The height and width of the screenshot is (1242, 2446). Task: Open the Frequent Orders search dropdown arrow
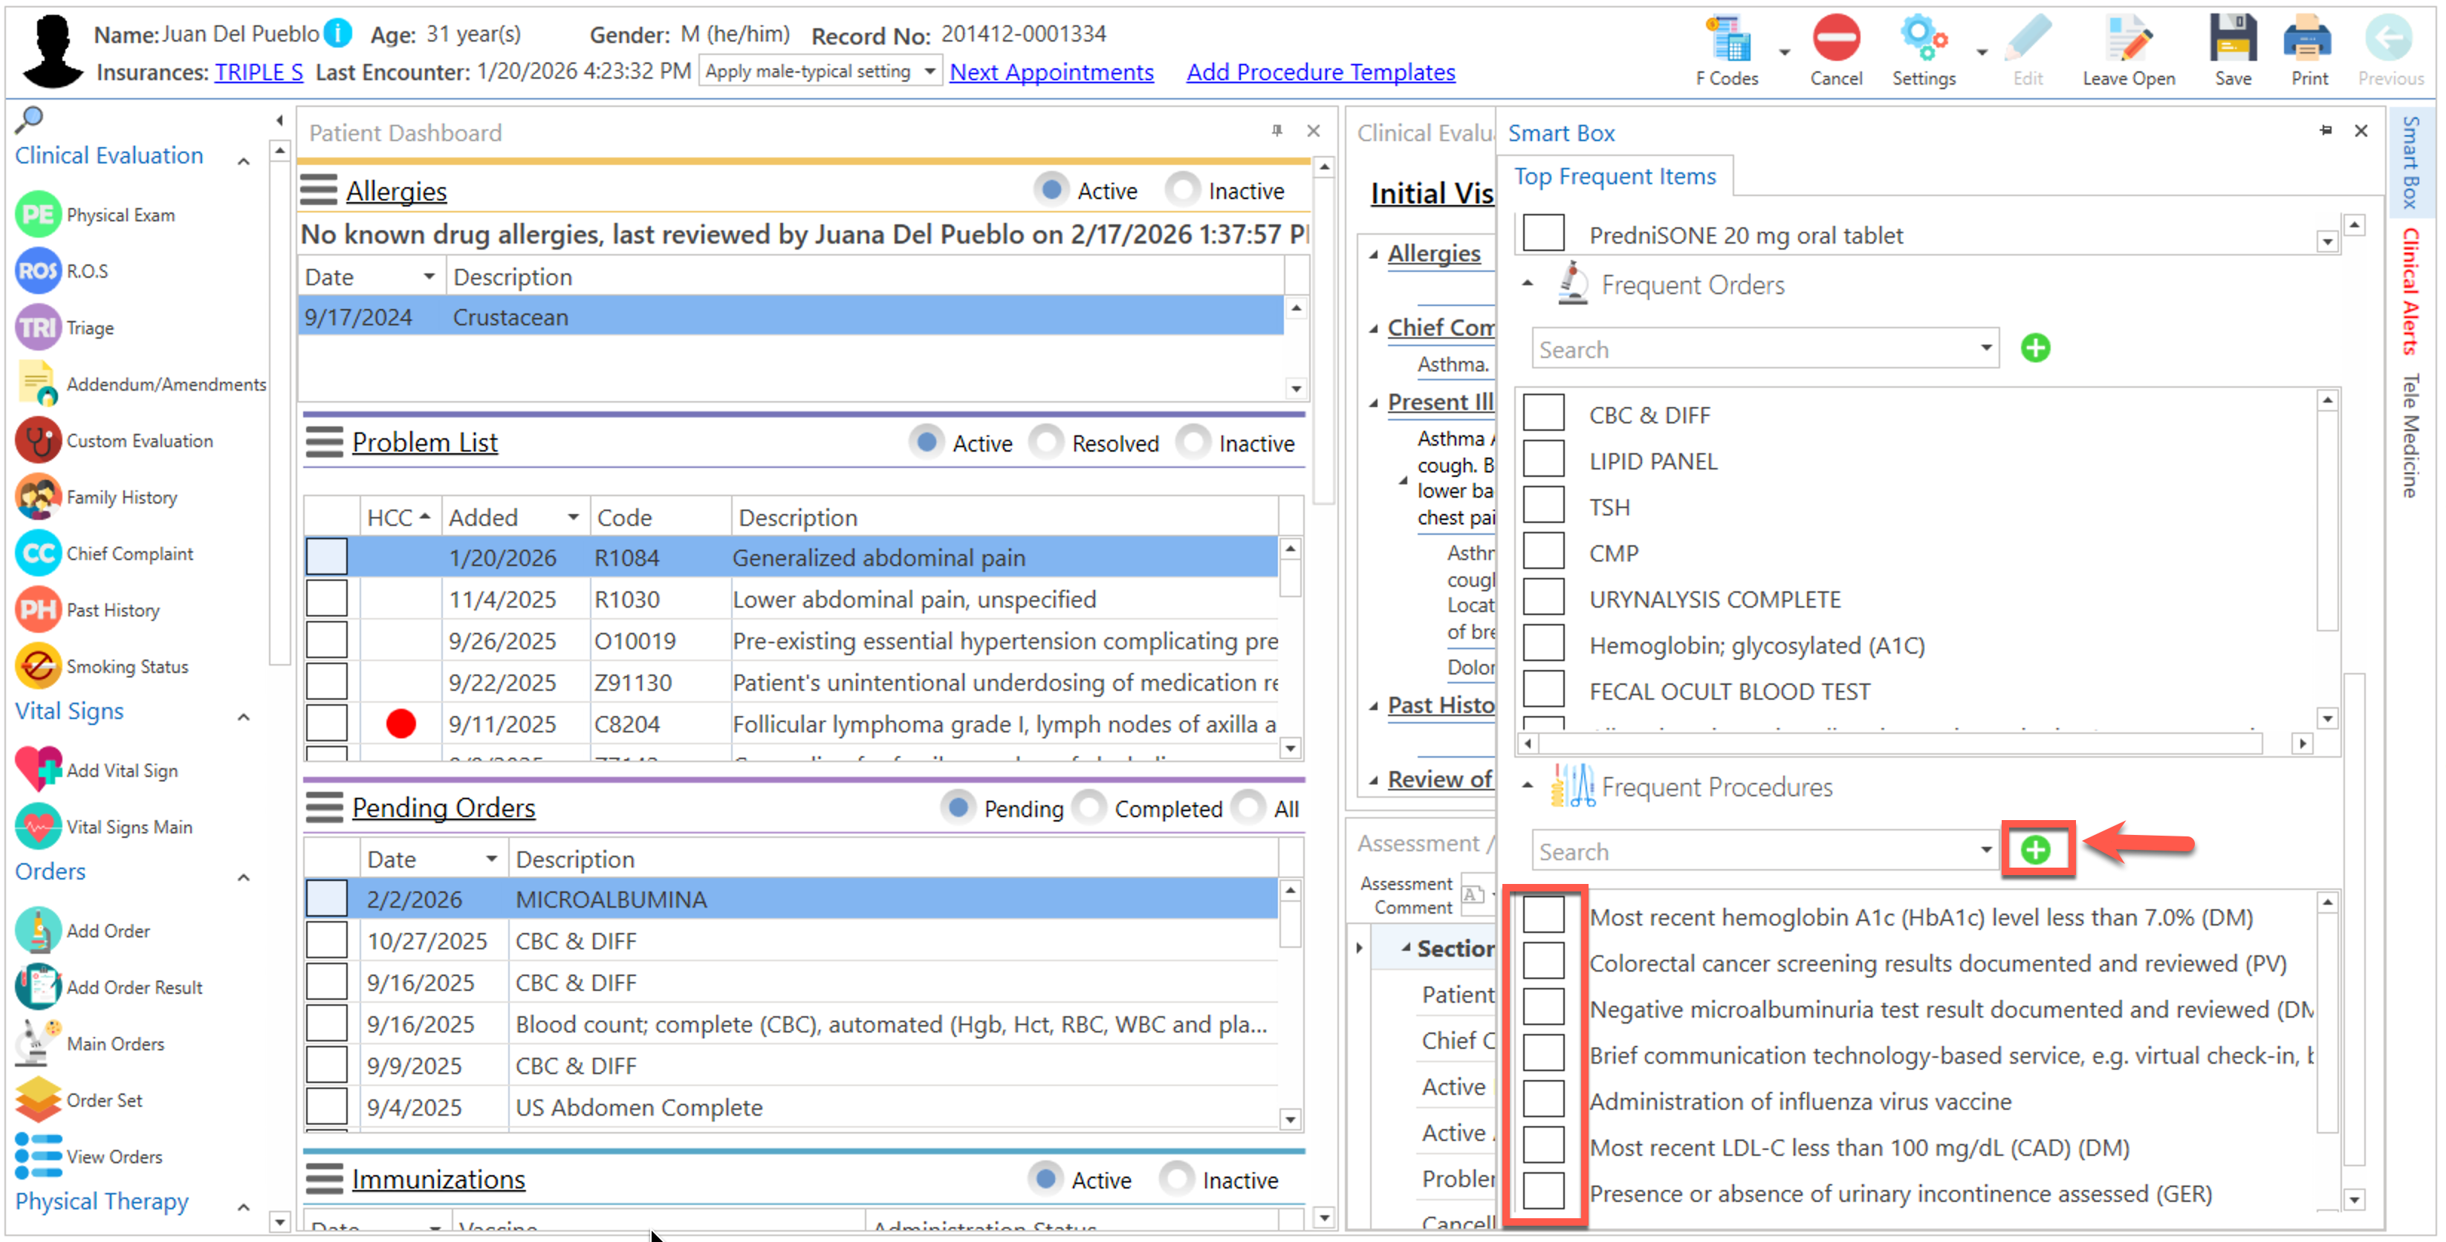click(1985, 348)
